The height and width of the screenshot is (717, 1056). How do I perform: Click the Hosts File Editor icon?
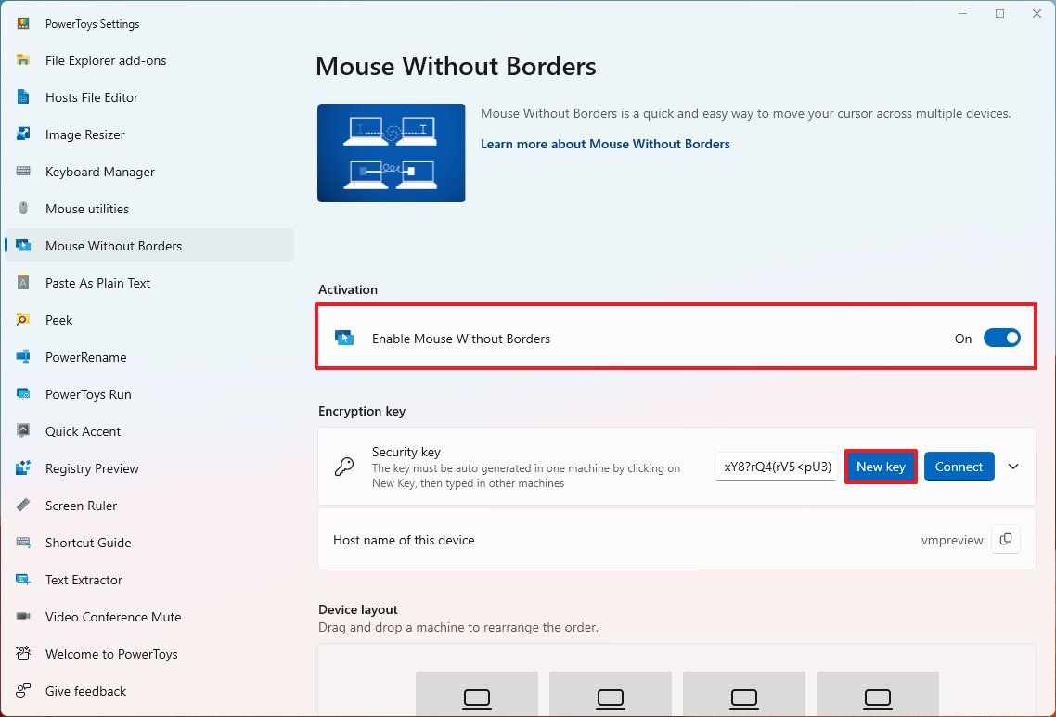click(24, 97)
